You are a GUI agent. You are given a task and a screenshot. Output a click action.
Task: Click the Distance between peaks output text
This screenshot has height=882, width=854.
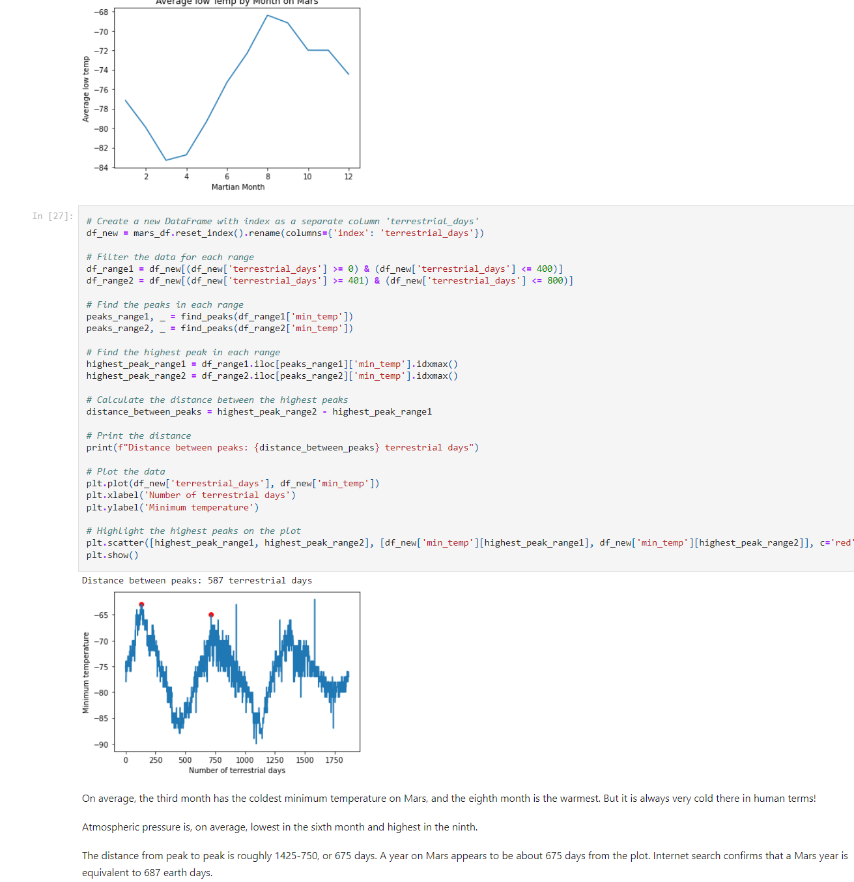[x=197, y=580]
